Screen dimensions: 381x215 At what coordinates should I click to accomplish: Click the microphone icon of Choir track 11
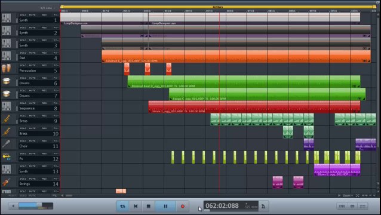(7, 145)
